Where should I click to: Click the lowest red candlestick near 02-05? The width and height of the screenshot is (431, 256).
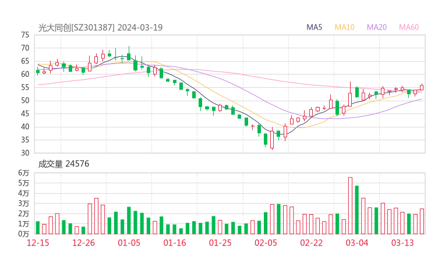point(272,140)
